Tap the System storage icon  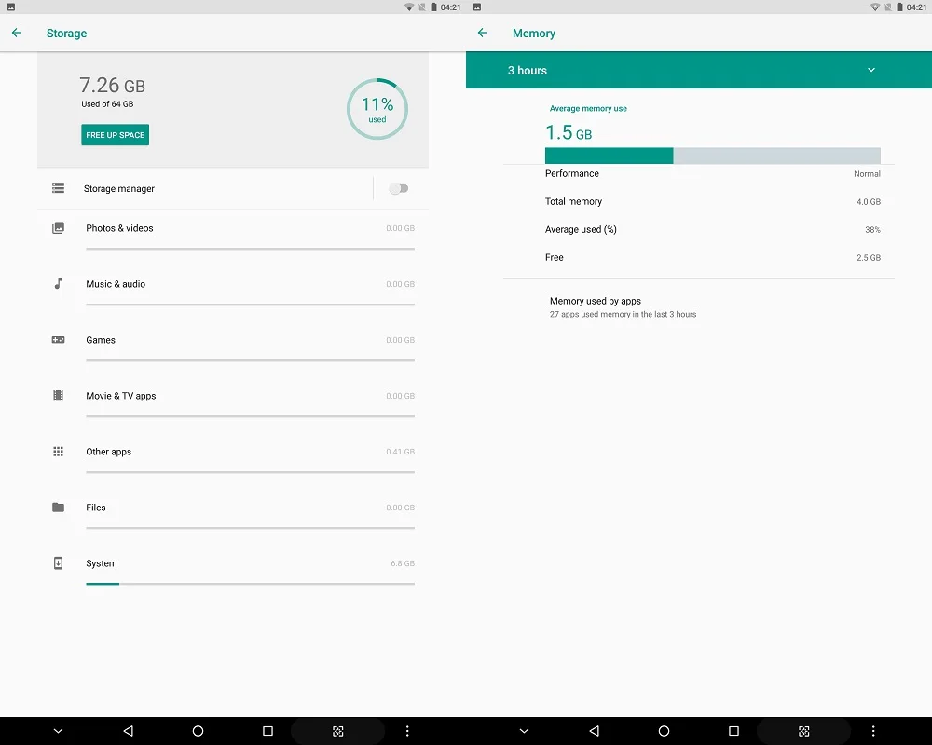click(x=58, y=563)
